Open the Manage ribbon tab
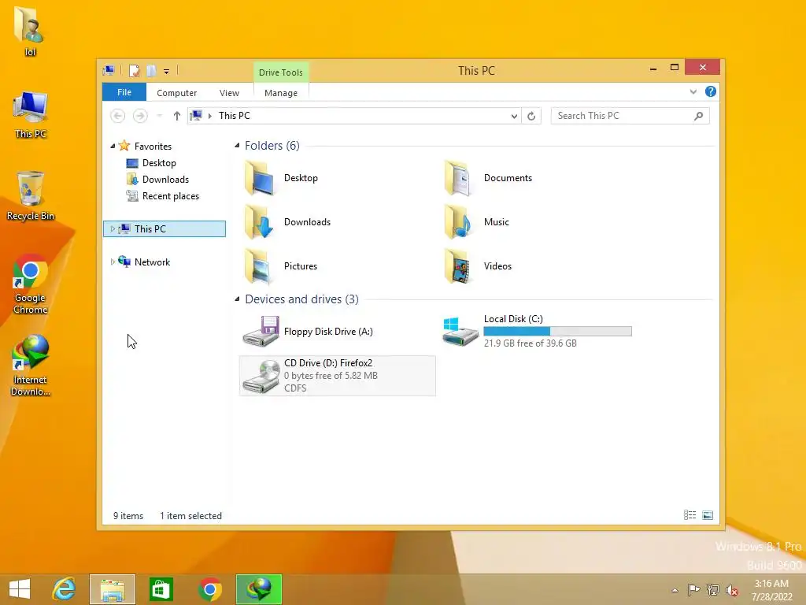The image size is (806, 605). coord(281,93)
